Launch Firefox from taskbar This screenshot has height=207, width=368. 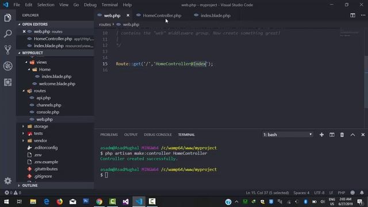coord(60,202)
